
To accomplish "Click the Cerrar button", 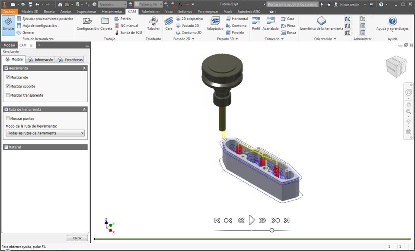I will pyautogui.click(x=77, y=238).
